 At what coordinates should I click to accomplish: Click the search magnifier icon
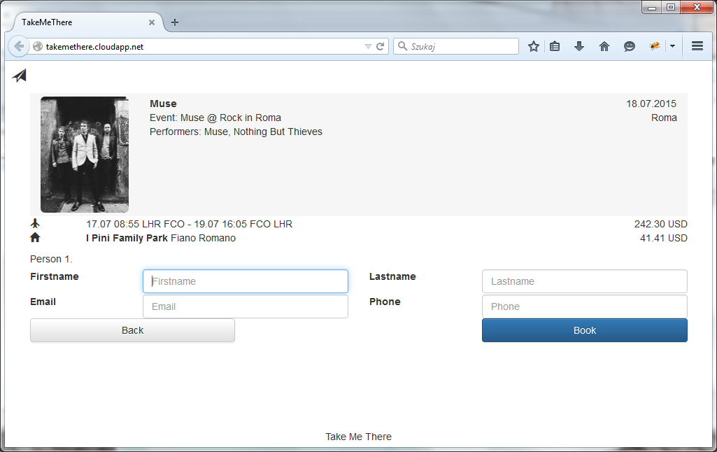402,46
